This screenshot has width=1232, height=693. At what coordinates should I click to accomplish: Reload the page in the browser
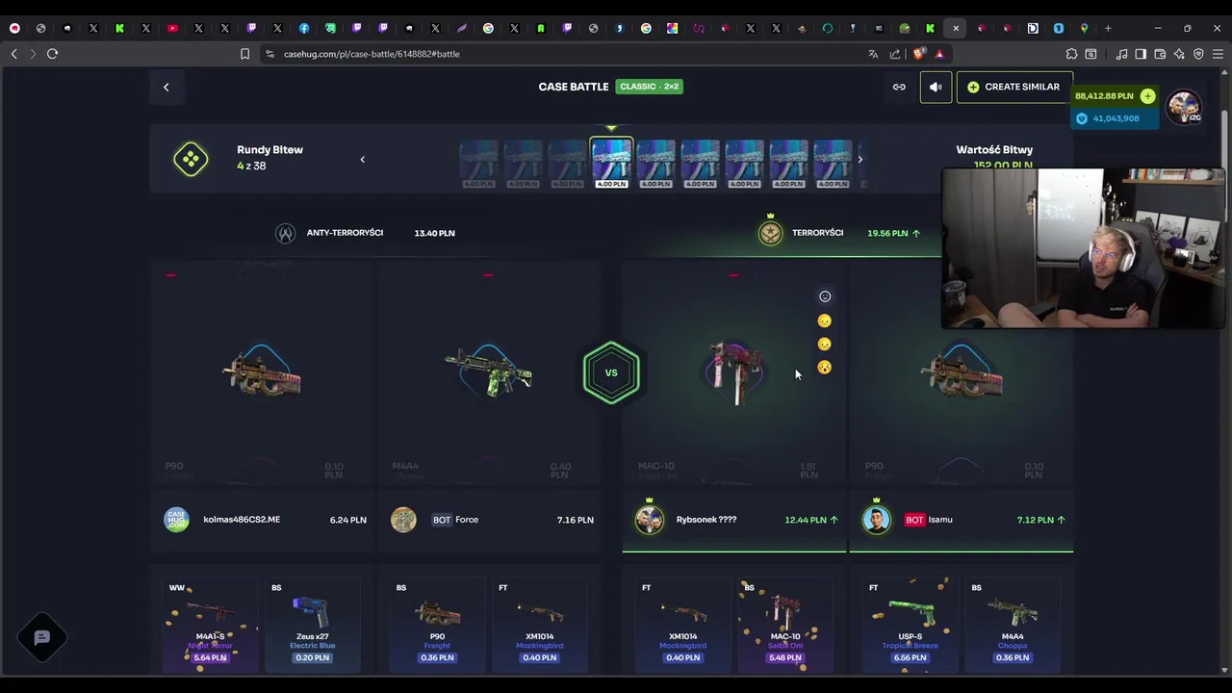[x=53, y=54]
